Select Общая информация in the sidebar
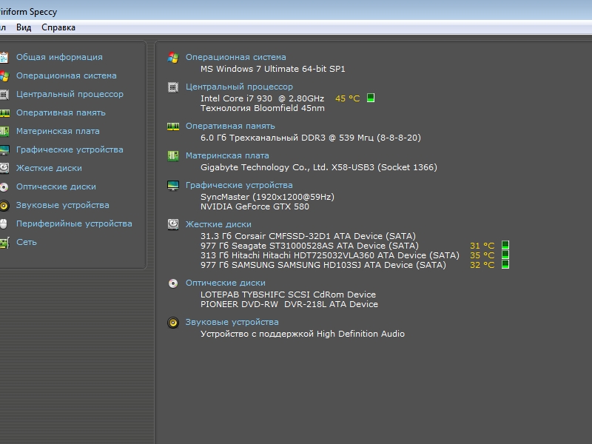Screen dimensions: 592x444 coord(59,57)
